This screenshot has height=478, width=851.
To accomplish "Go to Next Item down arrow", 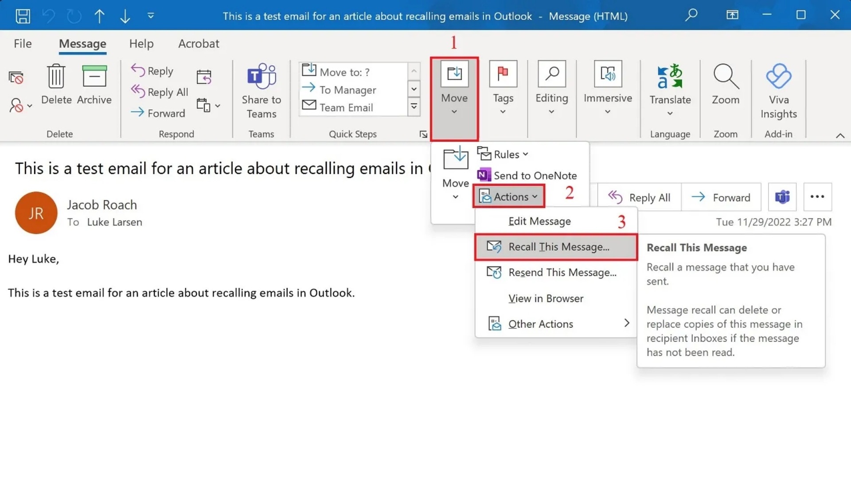I will coord(125,16).
